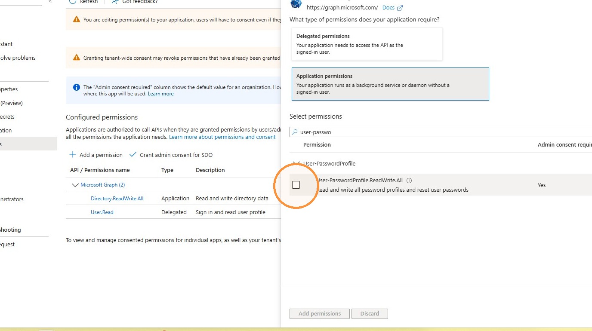Click the Configured permissions heading
Screen dimensions: 592x331
click(x=102, y=117)
